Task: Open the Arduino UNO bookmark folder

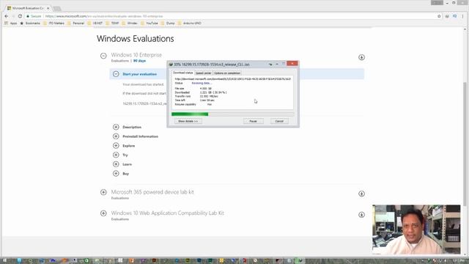Action: [189, 23]
